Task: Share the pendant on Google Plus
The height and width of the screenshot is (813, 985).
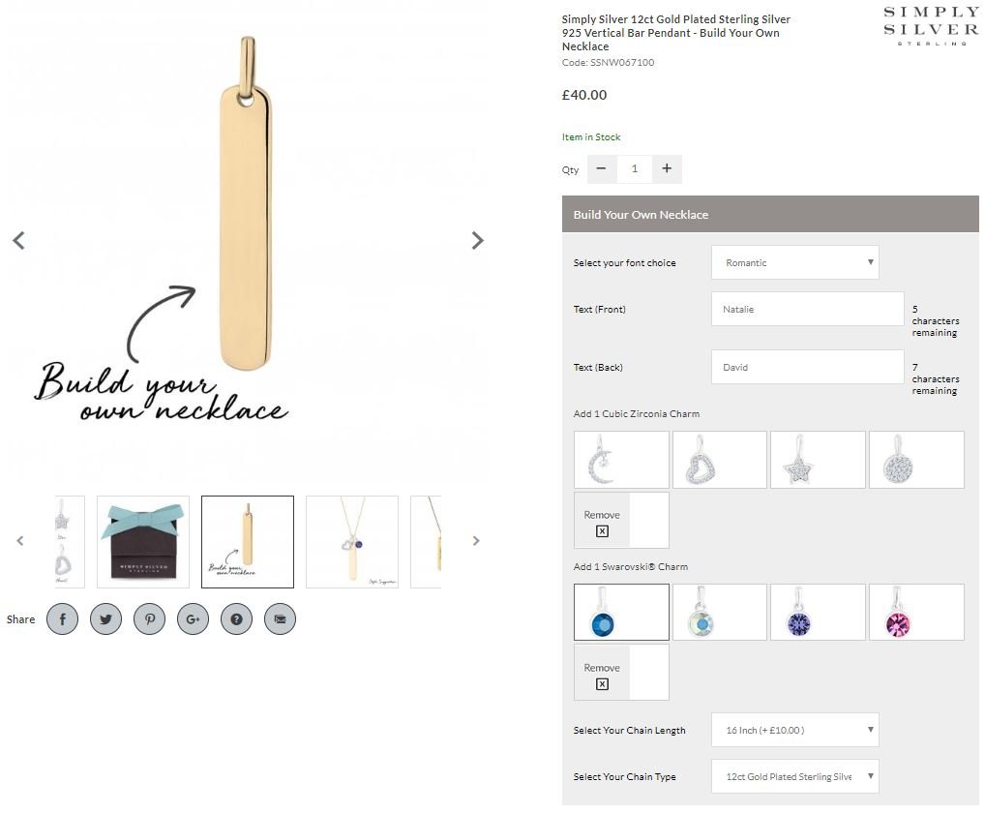Action: (x=193, y=618)
